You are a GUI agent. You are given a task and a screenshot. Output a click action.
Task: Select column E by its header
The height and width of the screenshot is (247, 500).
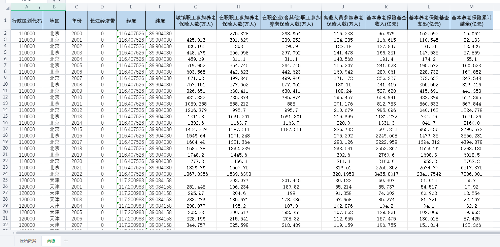[131, 7]
